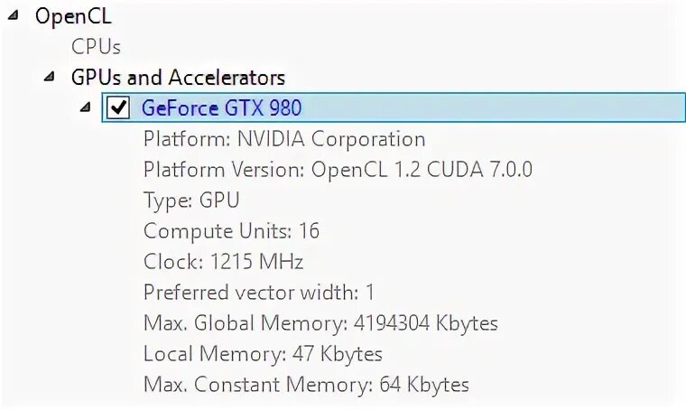
Task: Click the 4194304 Kbytes memory value
Action: pyautogui.click(x=425, y=323)
